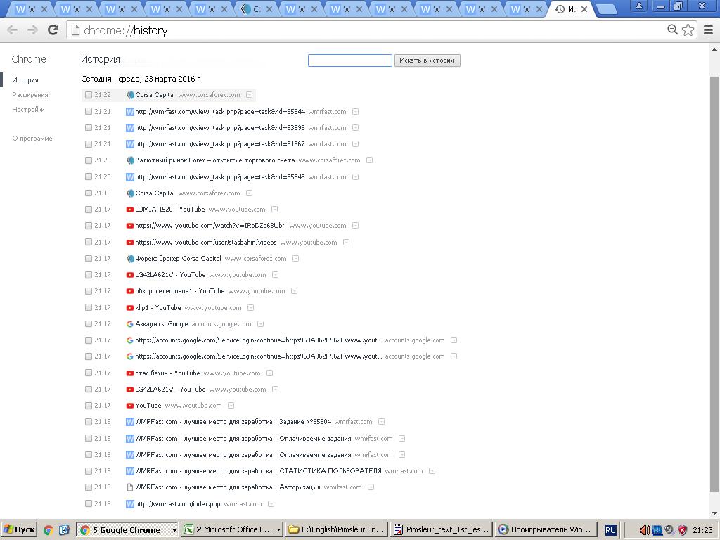Switch to the Corsa Capital browser tab
720x540 pixels.
[x=256, y=9]
